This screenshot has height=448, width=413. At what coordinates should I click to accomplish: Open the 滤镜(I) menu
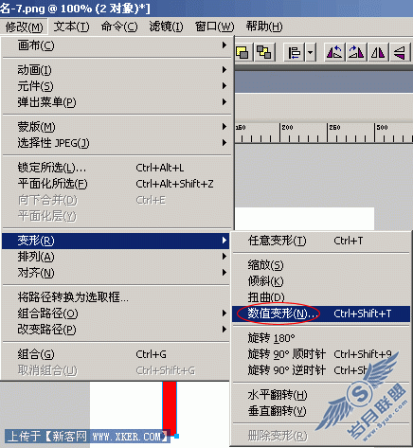tap(166, 27)
